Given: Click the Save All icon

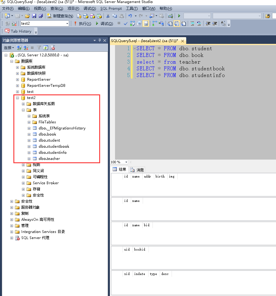Looking at the screenshot, I should click(x=41, y=16).
